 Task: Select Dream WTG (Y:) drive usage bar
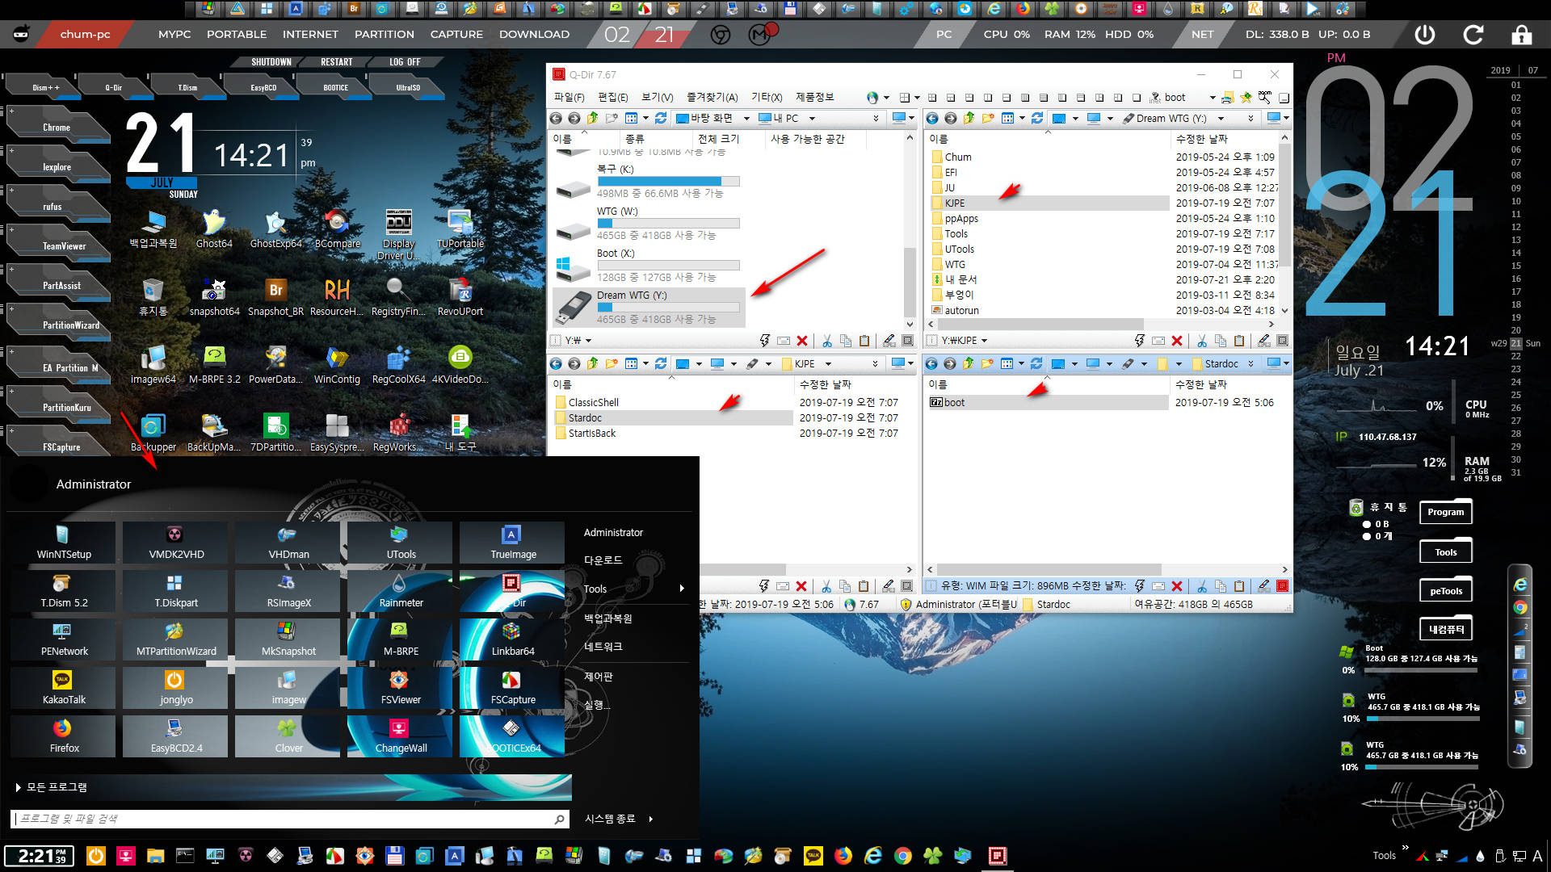[668, 308]
